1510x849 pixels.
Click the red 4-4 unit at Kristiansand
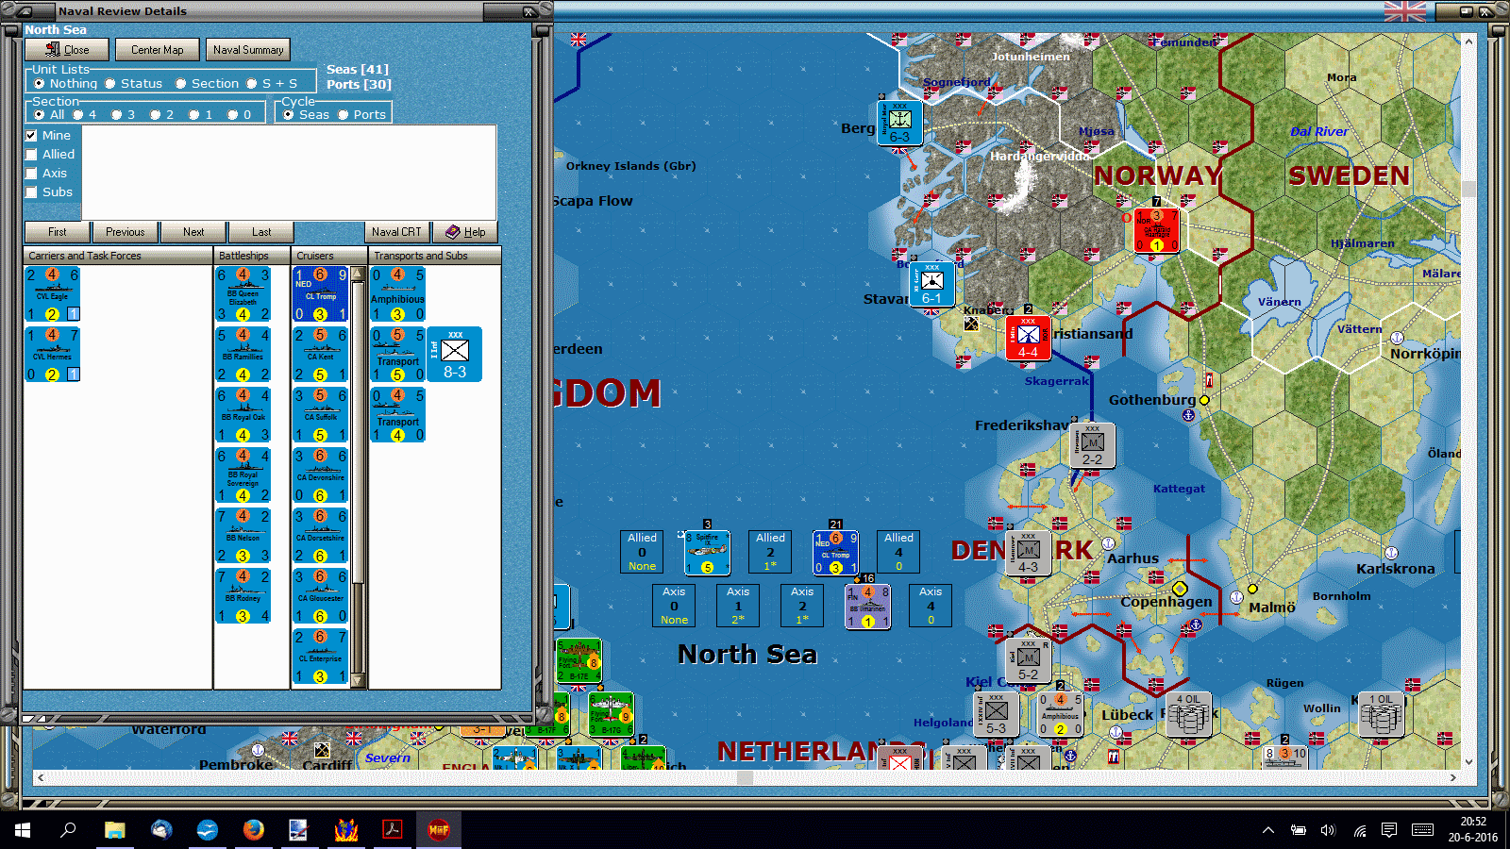(1029, 339)
